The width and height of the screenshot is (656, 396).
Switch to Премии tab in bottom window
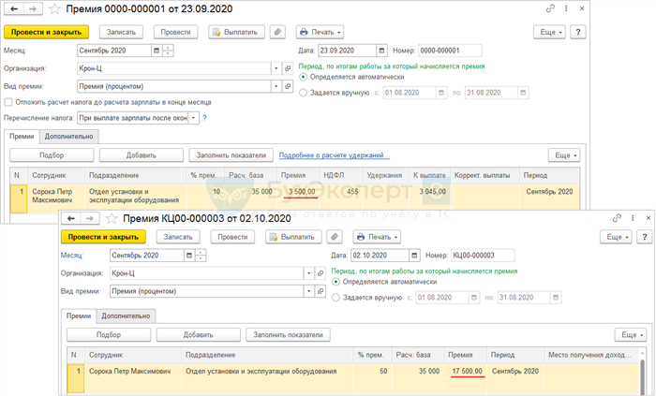[x=79, y=316]
